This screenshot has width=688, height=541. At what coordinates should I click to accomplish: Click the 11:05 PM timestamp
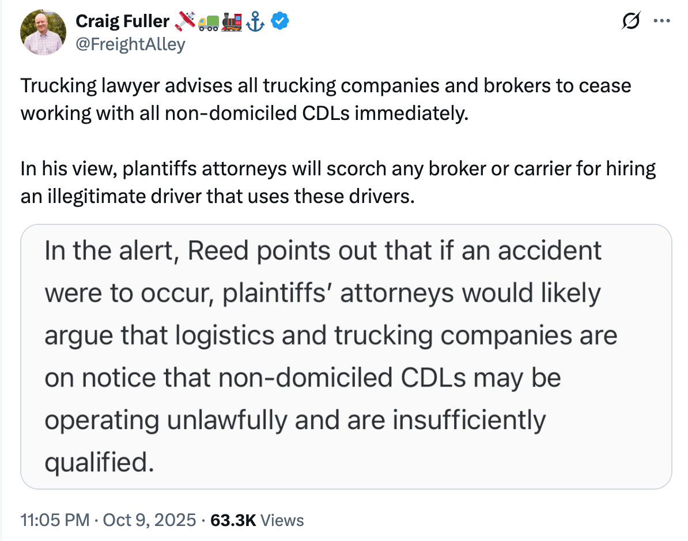pyautogui.click(x=54, y=520)
